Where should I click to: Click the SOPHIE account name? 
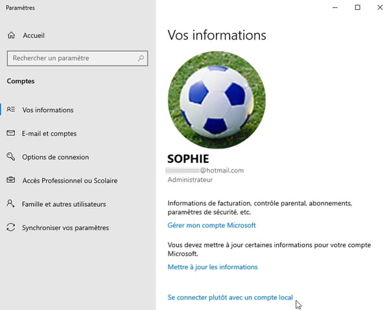[188, 159]
